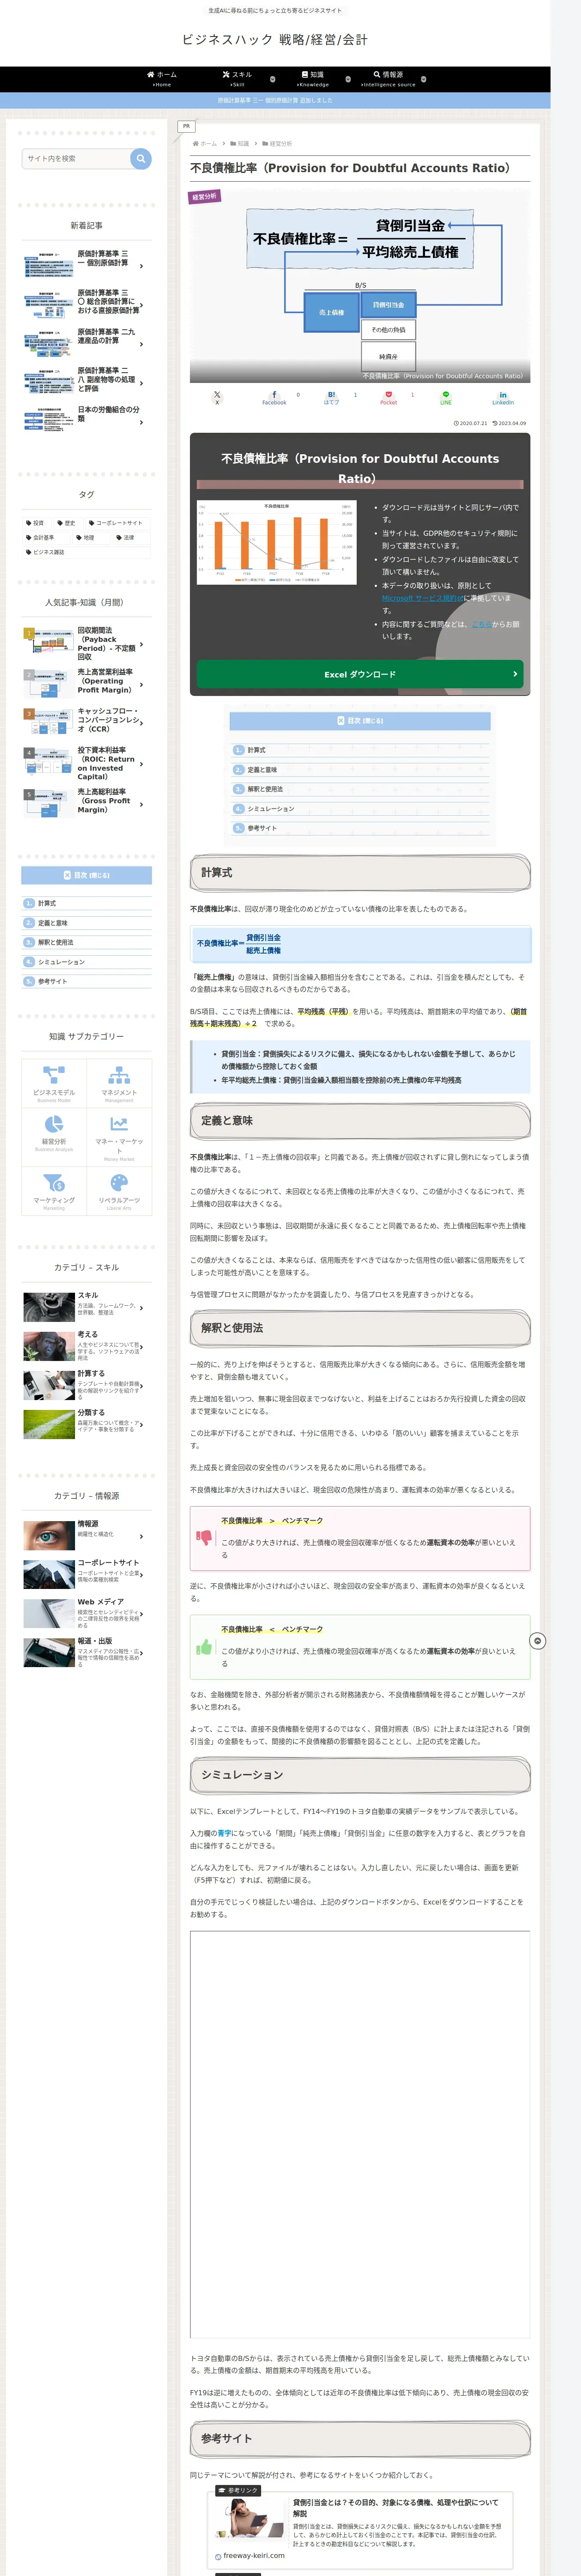Image resolution: width=581 pixels, height=2576 pixels.
Task: Jump to シミュレーション in article contents
Action: click(271, 809)
